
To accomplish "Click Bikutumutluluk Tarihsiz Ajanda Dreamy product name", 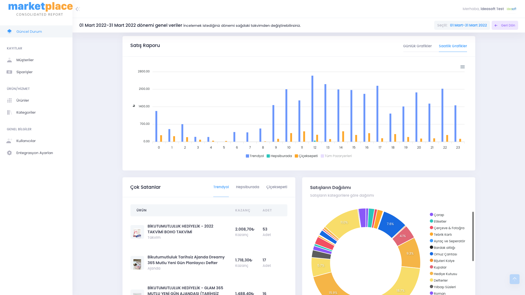I will point(186,260).
